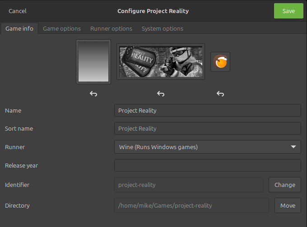The image size is (307, 227).
Task: Click the Identifier text field
Action: coord(188,185)
